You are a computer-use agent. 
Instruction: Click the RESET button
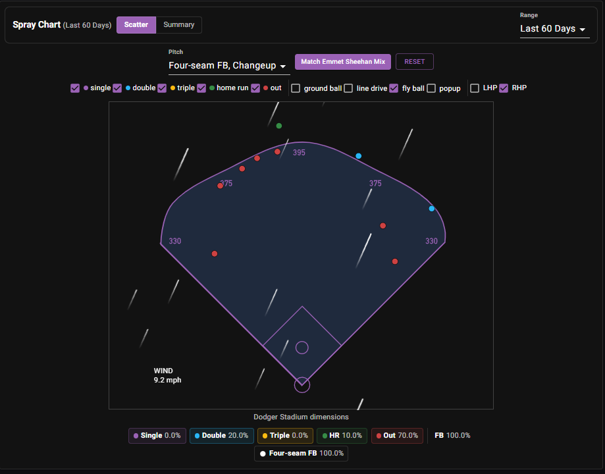tap(414, 62)
